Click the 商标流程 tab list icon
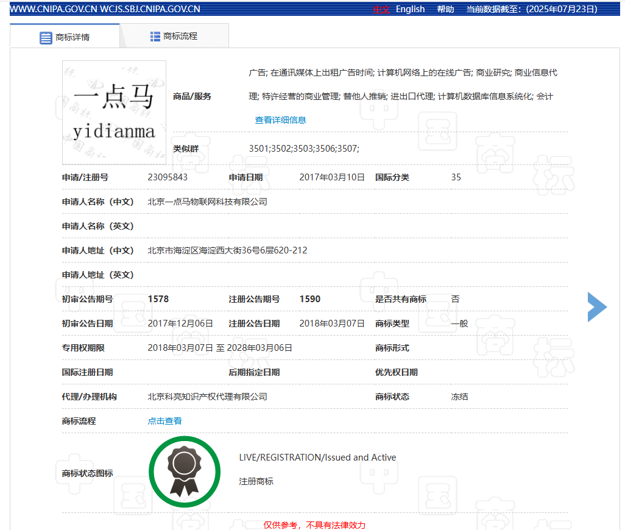This screenshot has height=530, width=625. click(x=155, y=37)
